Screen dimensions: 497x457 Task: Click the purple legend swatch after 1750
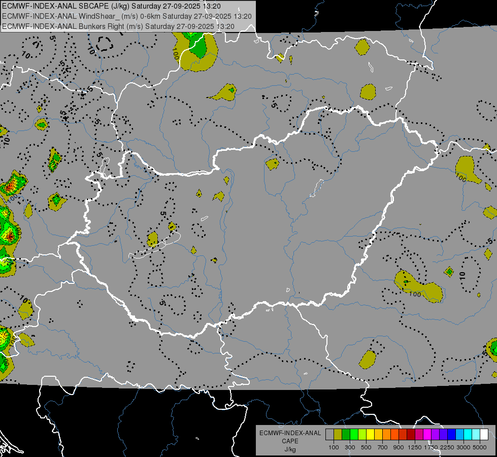(x=436, y=435)
